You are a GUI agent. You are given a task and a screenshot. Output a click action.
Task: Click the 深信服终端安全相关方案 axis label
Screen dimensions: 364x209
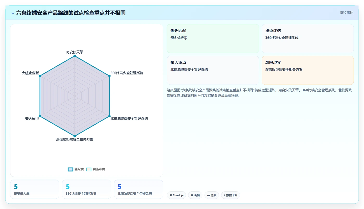75,140
